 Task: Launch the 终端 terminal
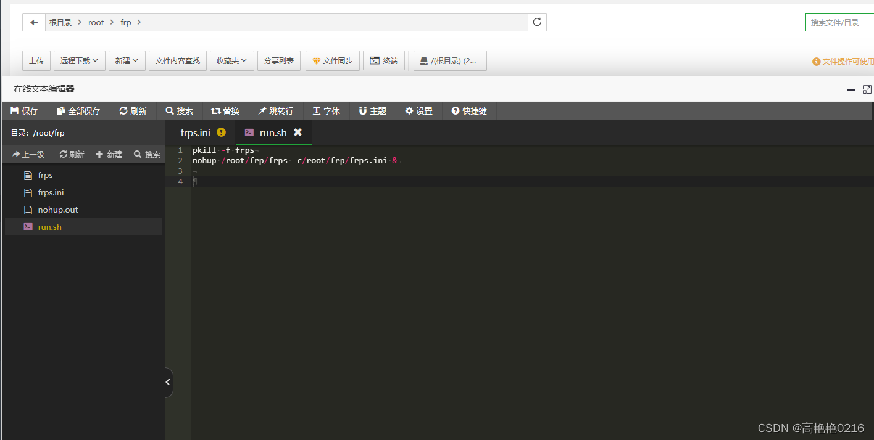[x=384, y=60]
